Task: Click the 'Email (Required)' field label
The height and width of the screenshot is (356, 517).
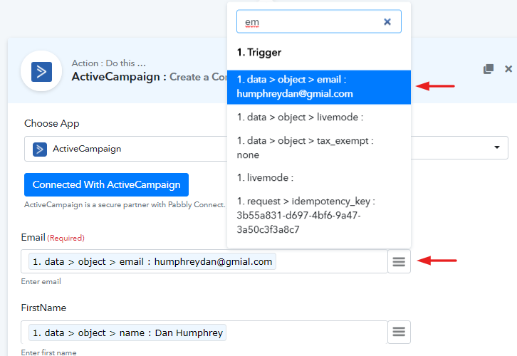Action: pyautogui.click(x=53, y=237)
